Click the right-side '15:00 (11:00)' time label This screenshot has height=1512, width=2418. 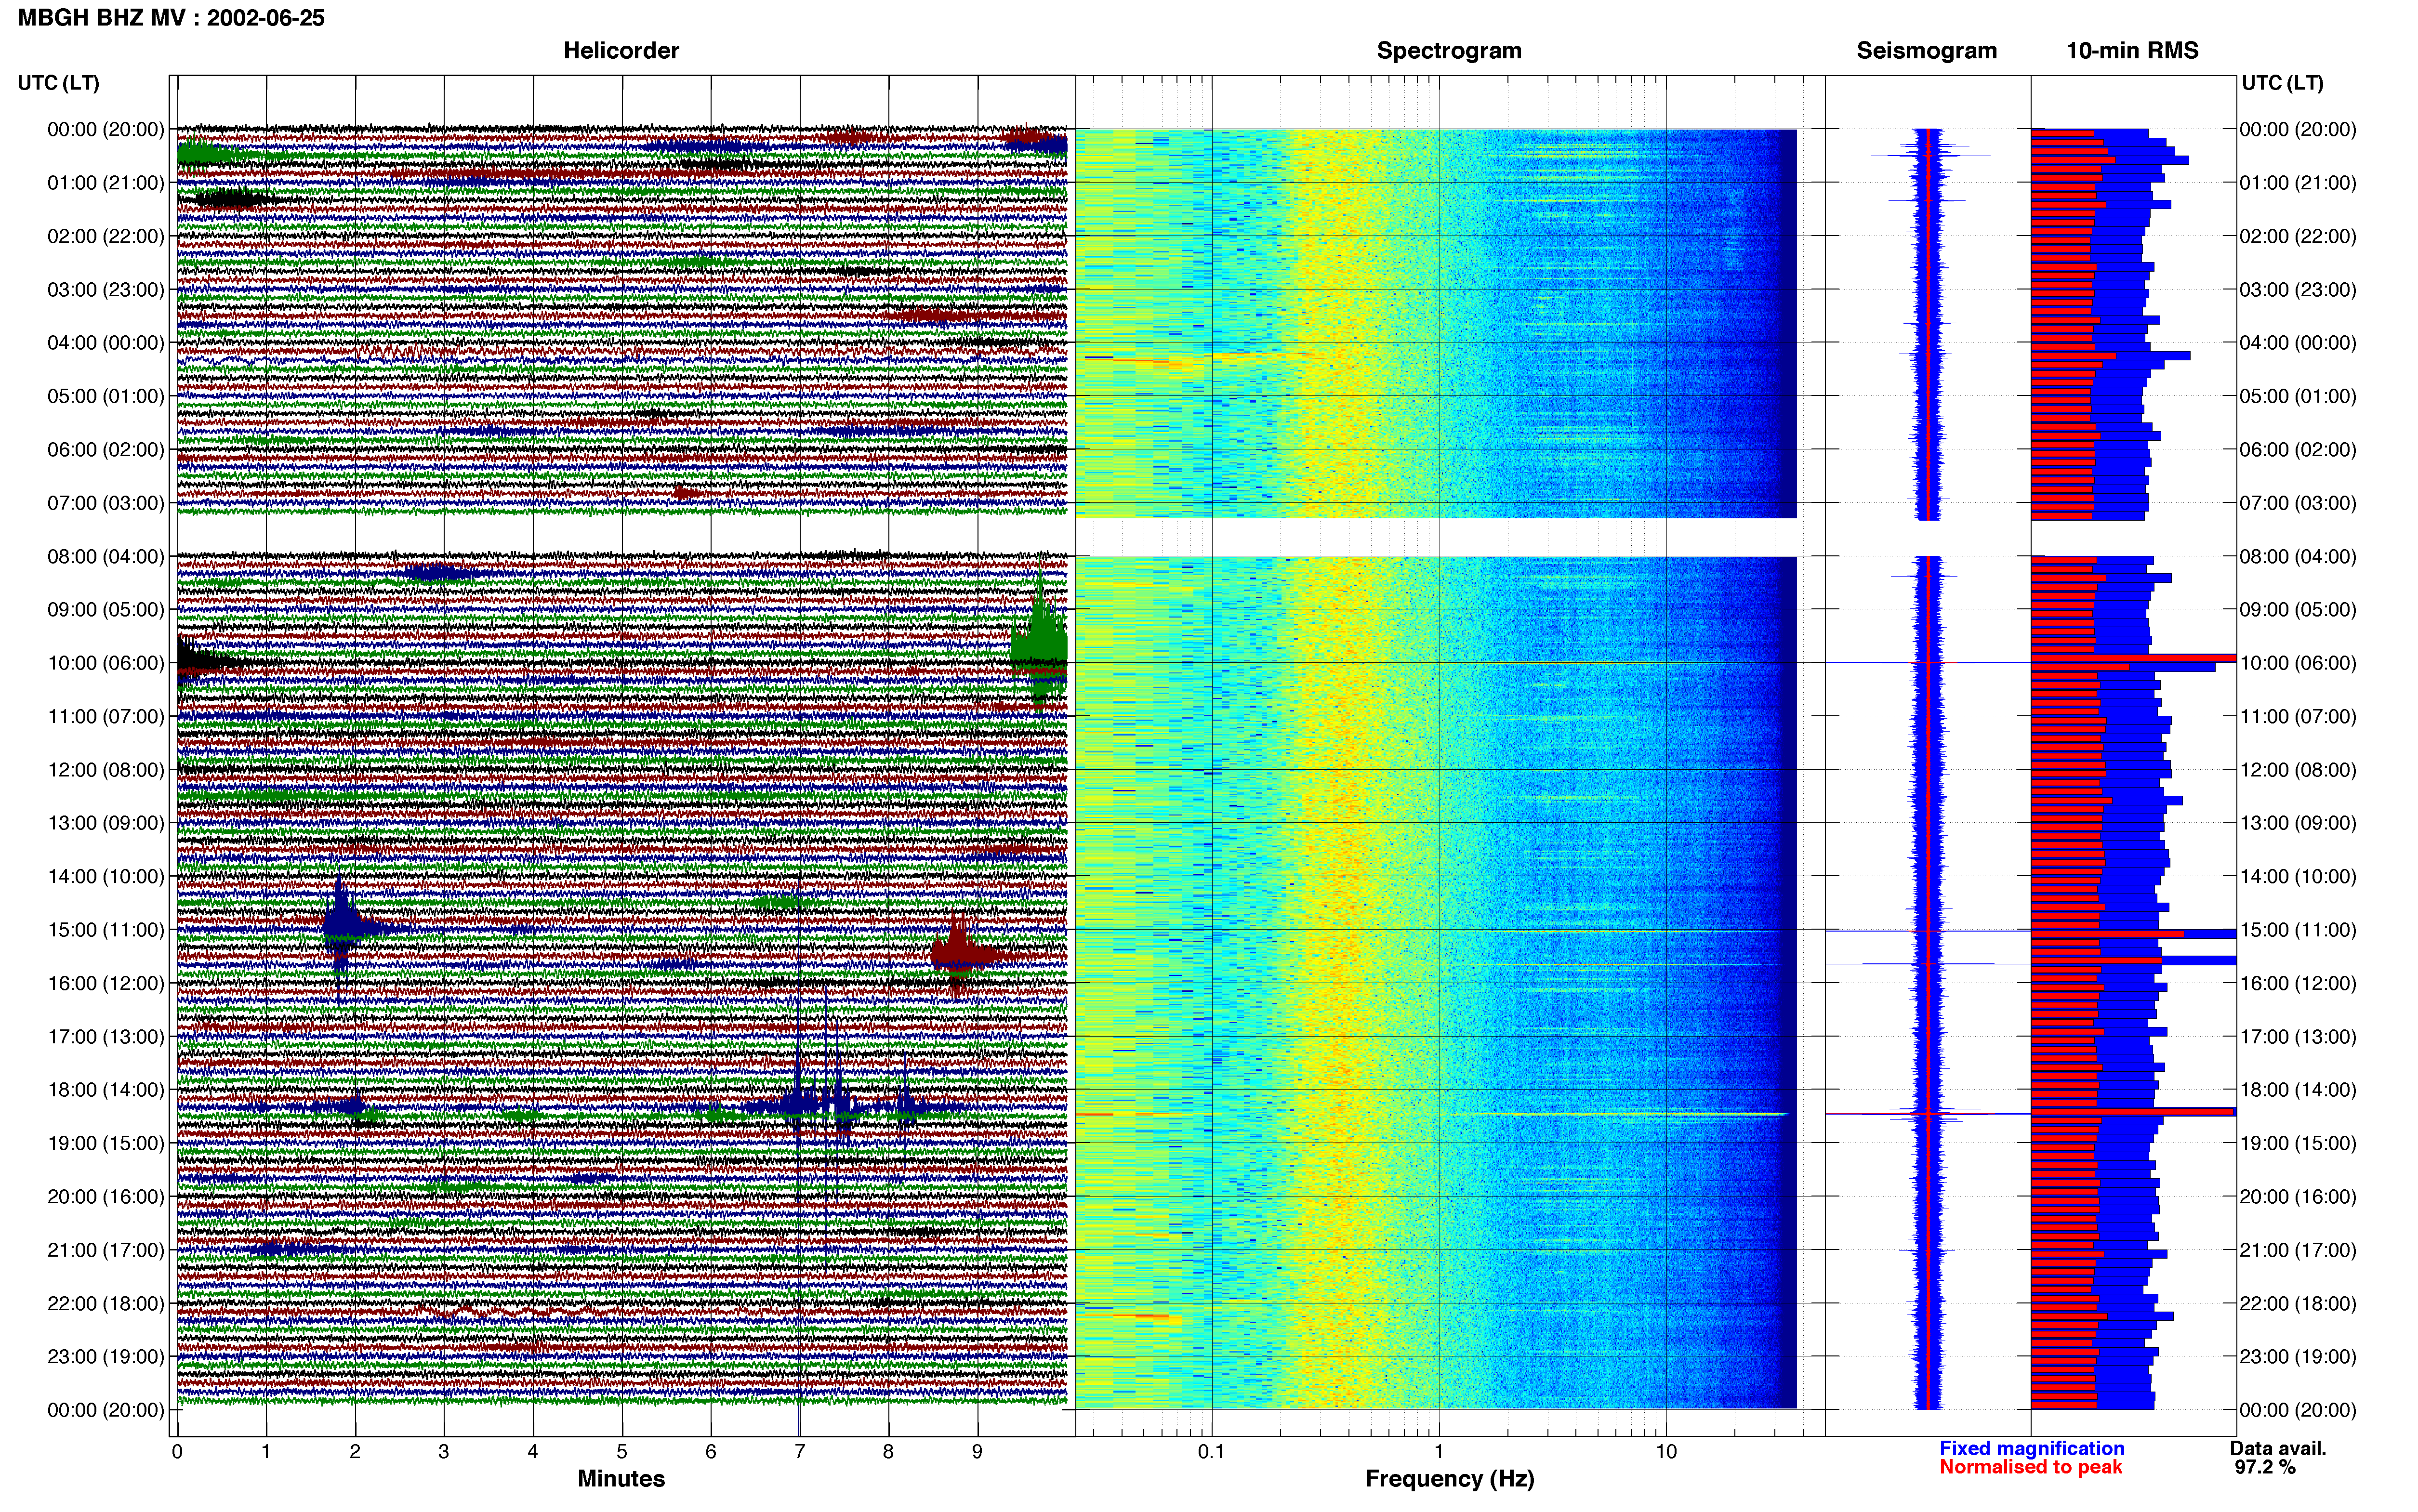coord(2298,930)
